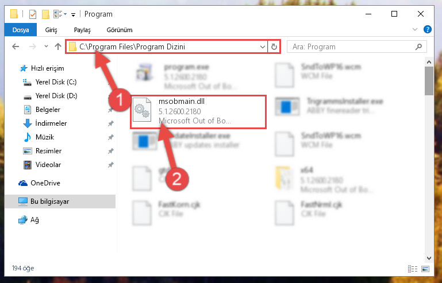Select the msobmain.dll file
Viewport: 442px width, 283px height.
point(198,112)
